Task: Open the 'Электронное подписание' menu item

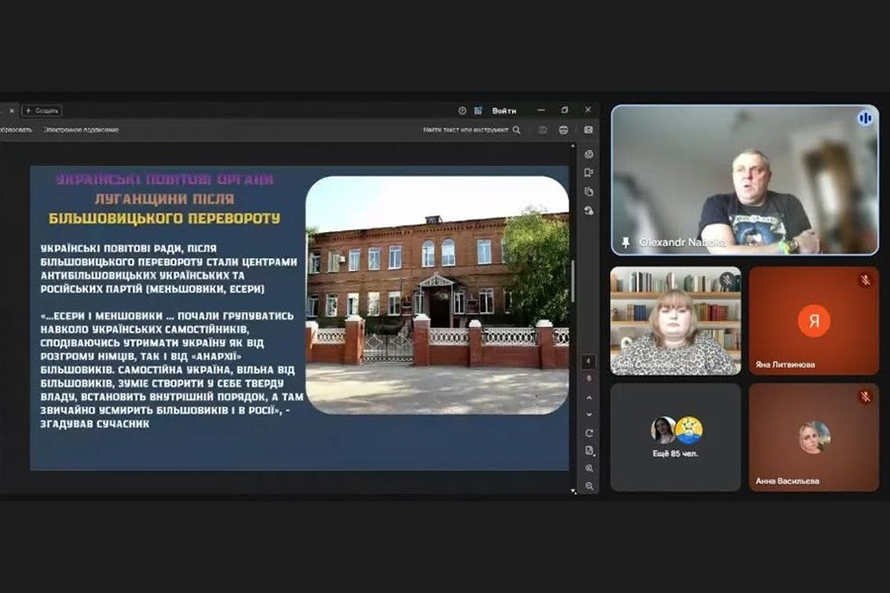Action: (81, 129)
